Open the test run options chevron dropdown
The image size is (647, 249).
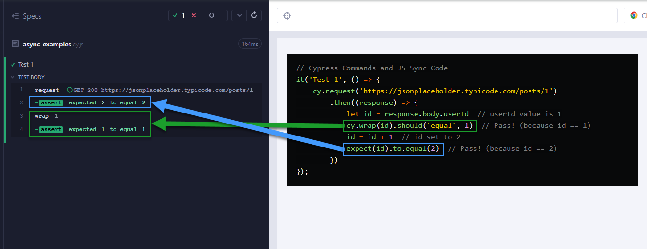pos(239,15)
